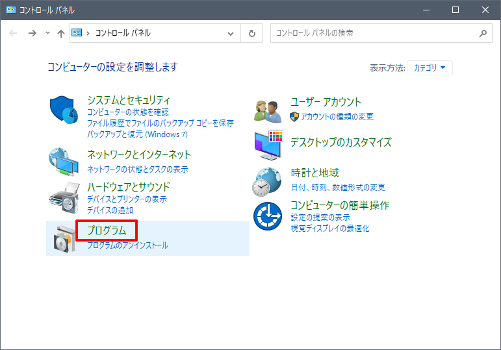The image size is (501, 350).
Task: Click 視覚ディスプレイの最適化 link
Action: (x=330, y=229)
